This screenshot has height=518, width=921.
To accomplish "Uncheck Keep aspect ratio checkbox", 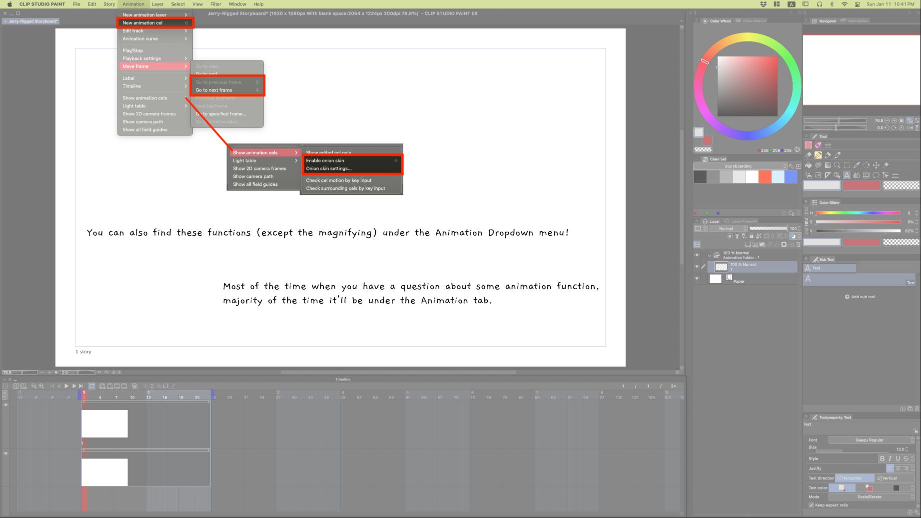I will (811, 505).
